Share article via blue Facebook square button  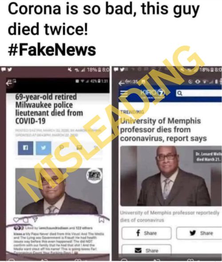coord(25,148)
